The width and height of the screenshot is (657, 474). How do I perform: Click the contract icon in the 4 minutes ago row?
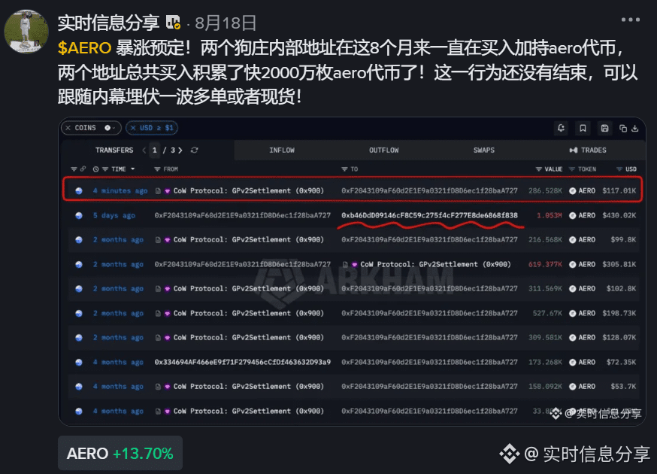158,191
